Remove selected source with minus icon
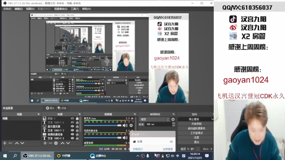Image resolution: width=285 pixels, height=160 pixels. coord(50,143)
